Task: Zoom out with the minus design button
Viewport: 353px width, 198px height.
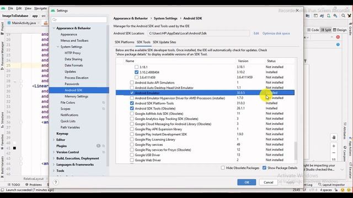Action: [334, 153]
